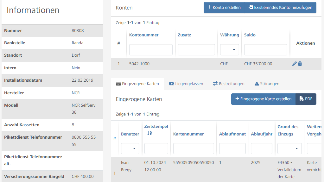Viewport: 324px width, 182px height.
Task: Click the pencil edit icon for account 5042.1000
Action: (294, 64)
